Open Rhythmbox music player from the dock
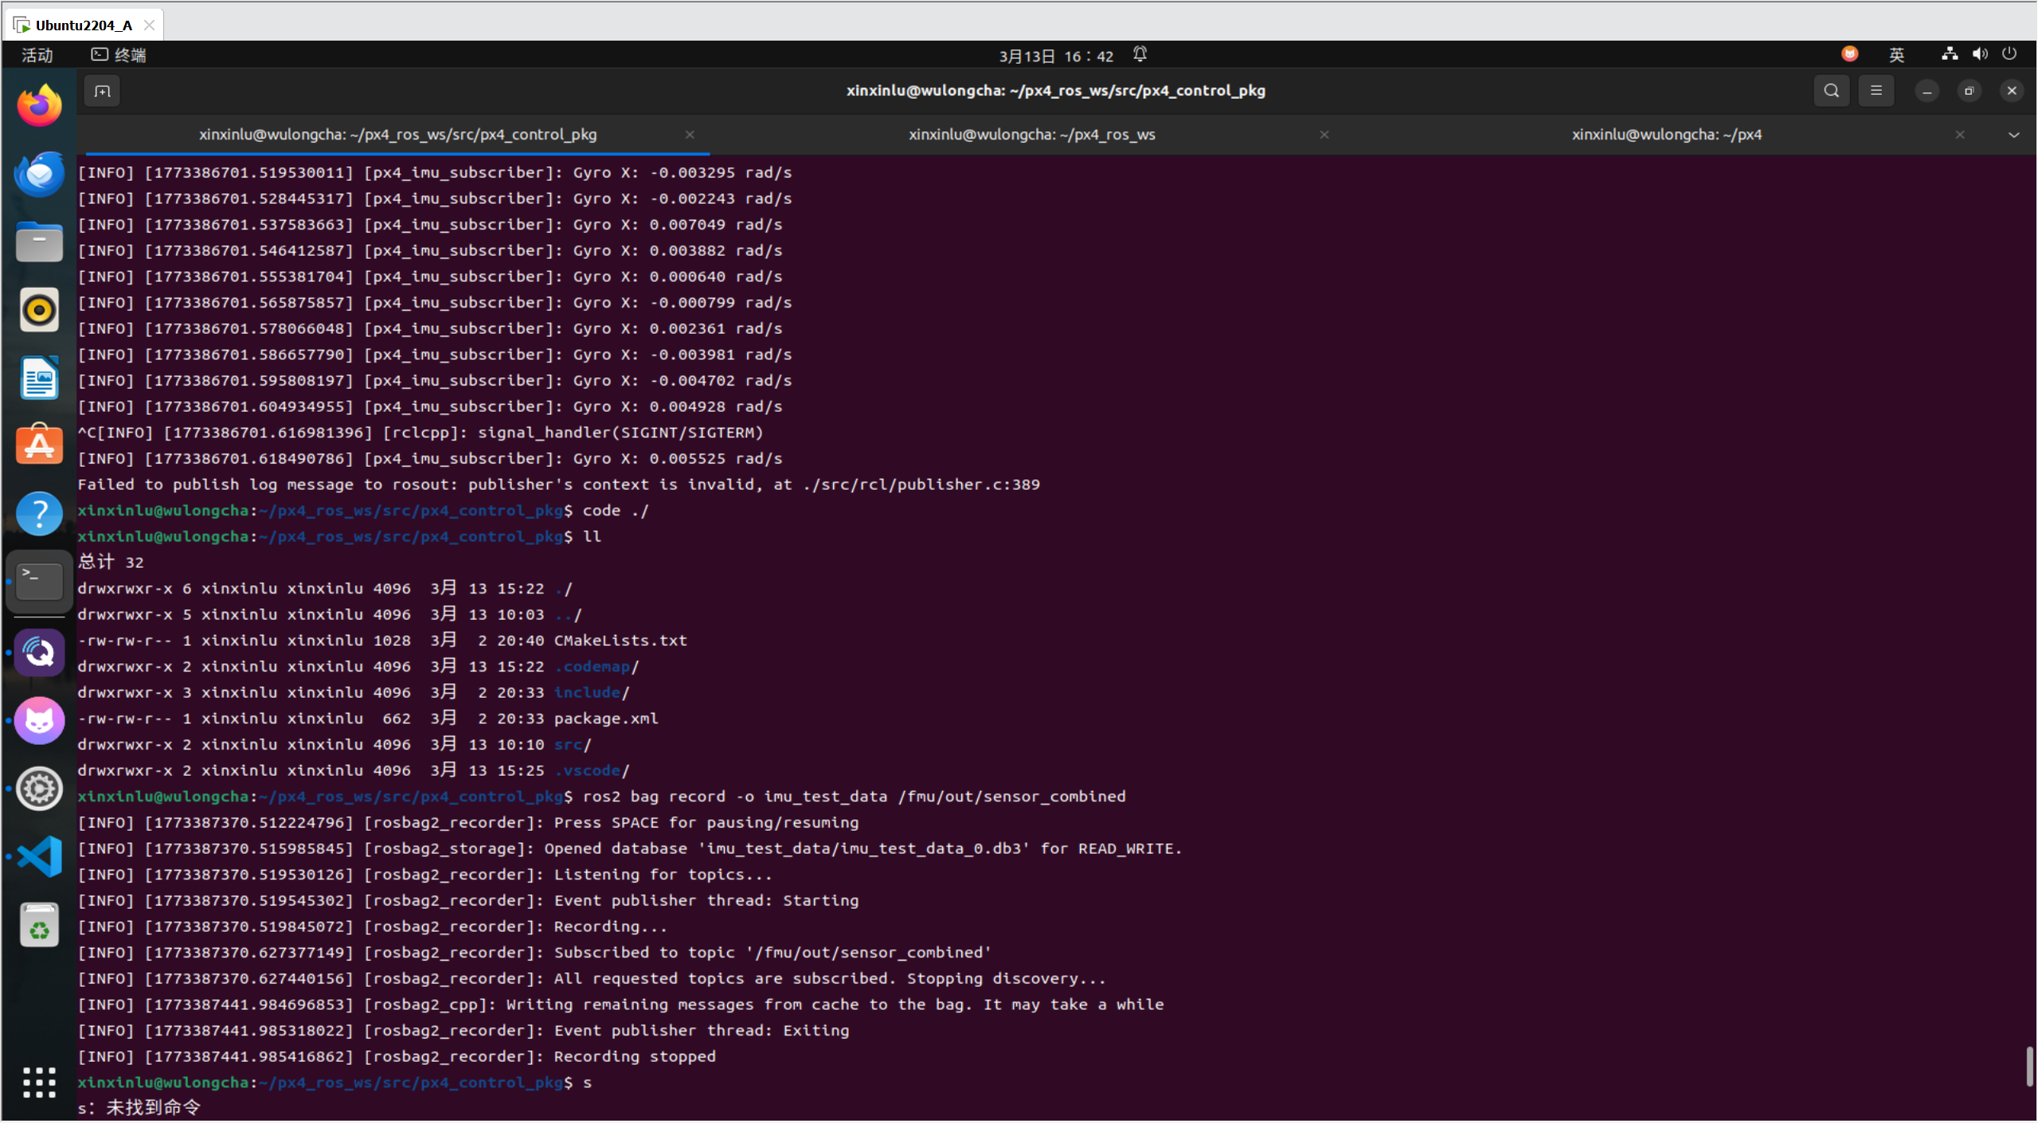 [x=39, y=310]
